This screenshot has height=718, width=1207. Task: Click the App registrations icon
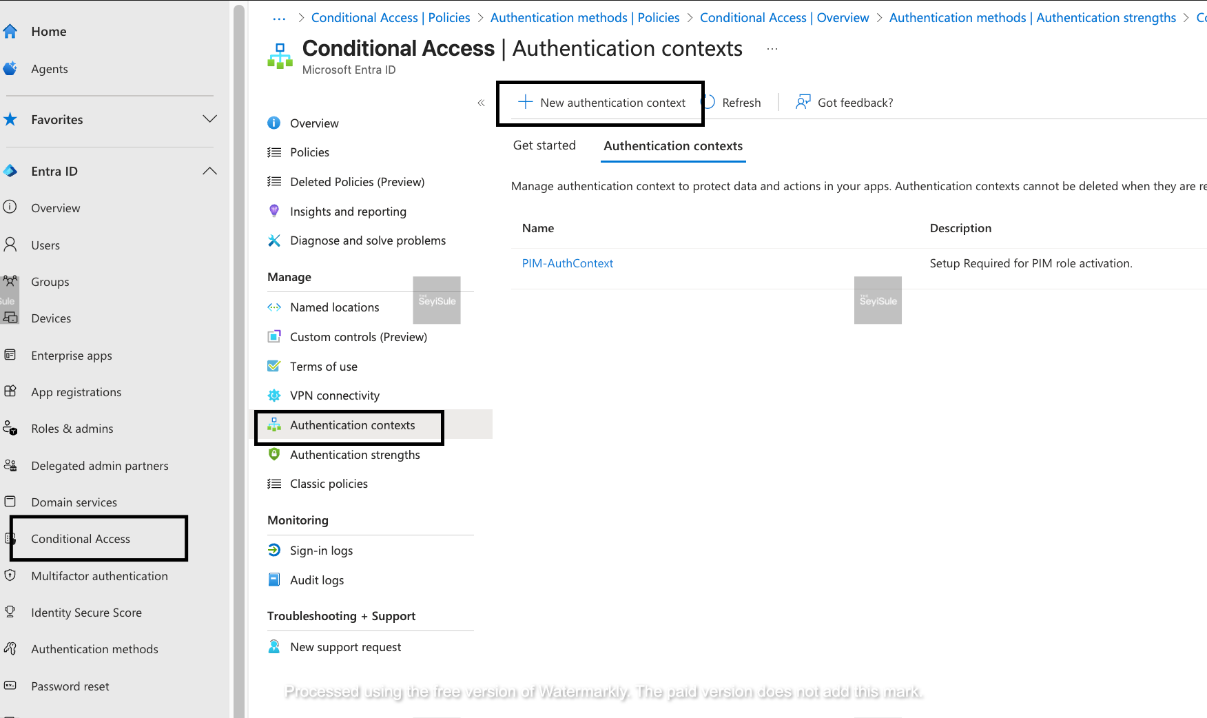tap(10, 391)
